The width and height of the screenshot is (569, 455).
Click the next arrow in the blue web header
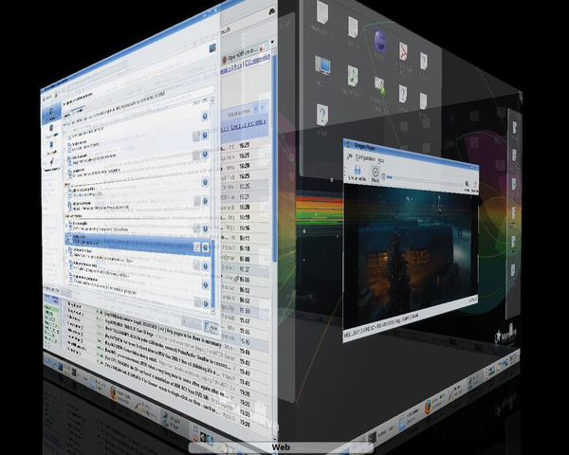pyautogui.click(x=263, y=106)
